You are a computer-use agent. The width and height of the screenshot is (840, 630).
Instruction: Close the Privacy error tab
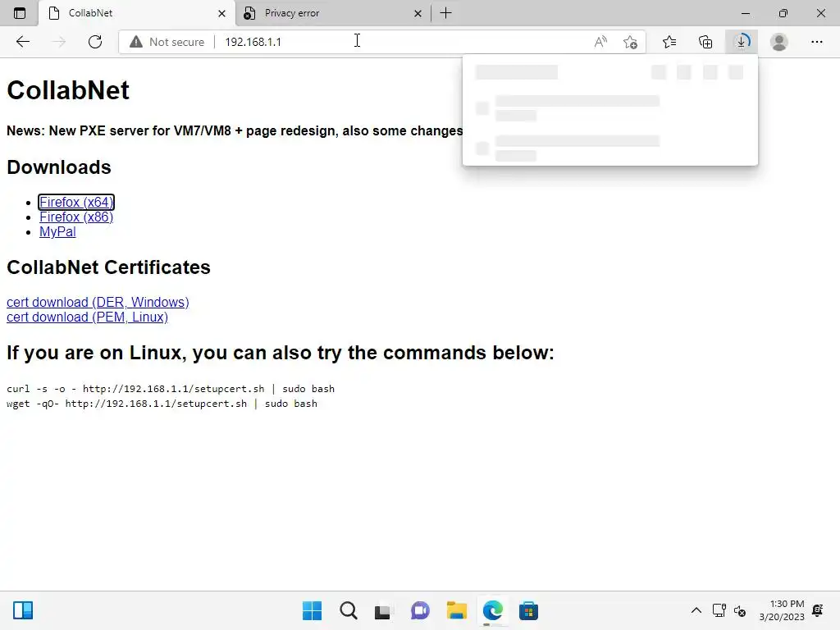pyautogui.click(x=418, y=13)
